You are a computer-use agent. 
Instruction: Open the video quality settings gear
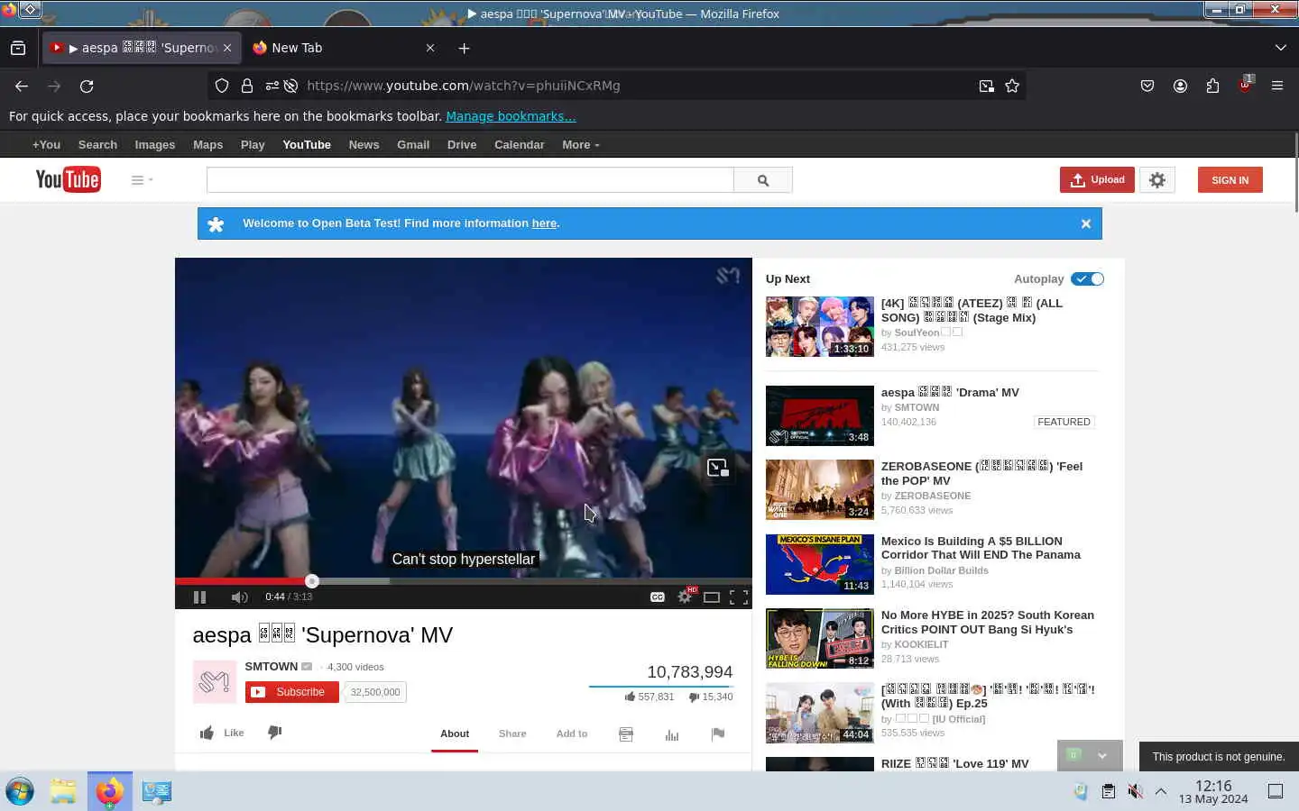[x=685, y=597]
